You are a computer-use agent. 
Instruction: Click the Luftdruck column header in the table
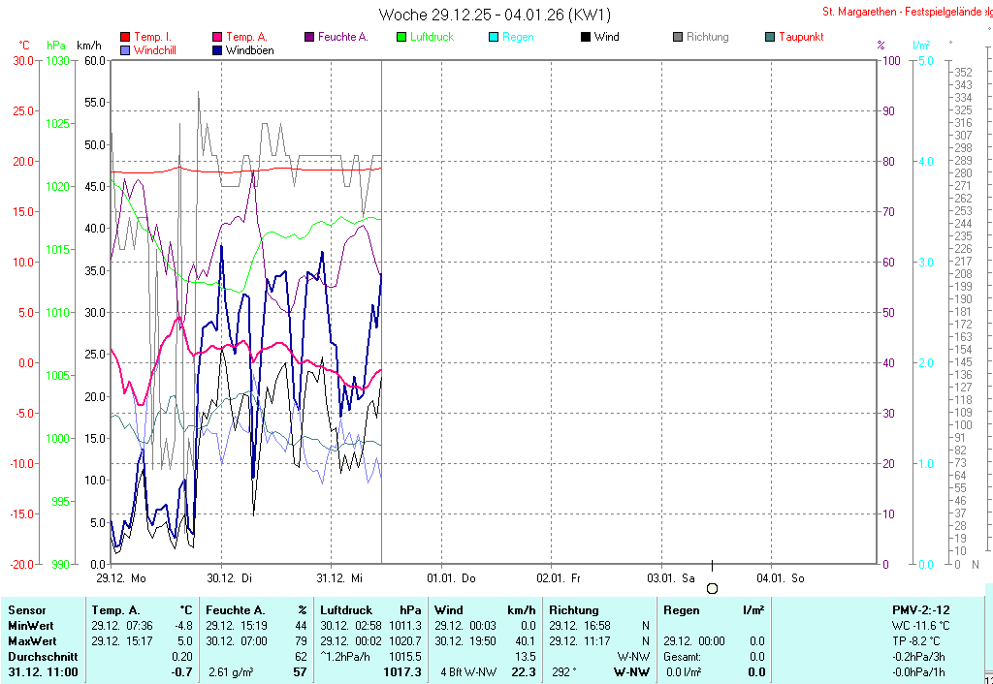[346, 610]
